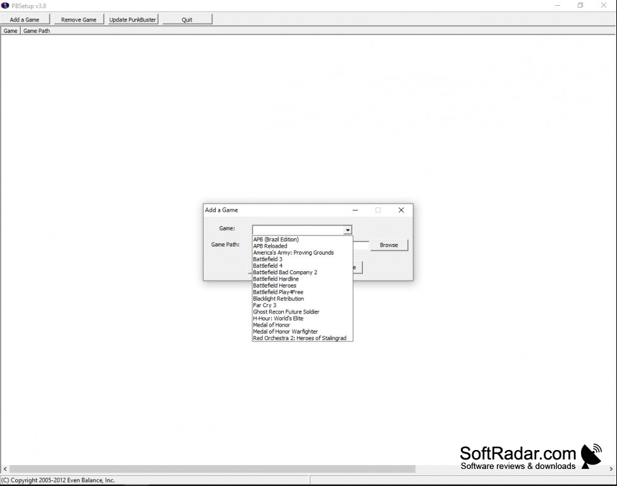
Task: Click the Game Path column header
Action: [37, 31]
